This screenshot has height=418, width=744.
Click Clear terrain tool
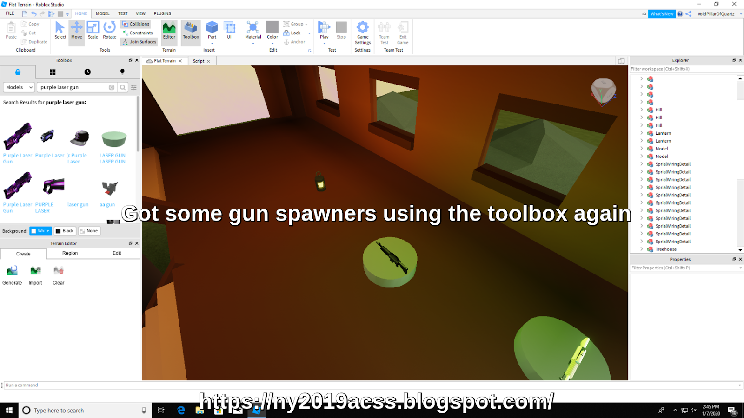[x=59, y=275]
